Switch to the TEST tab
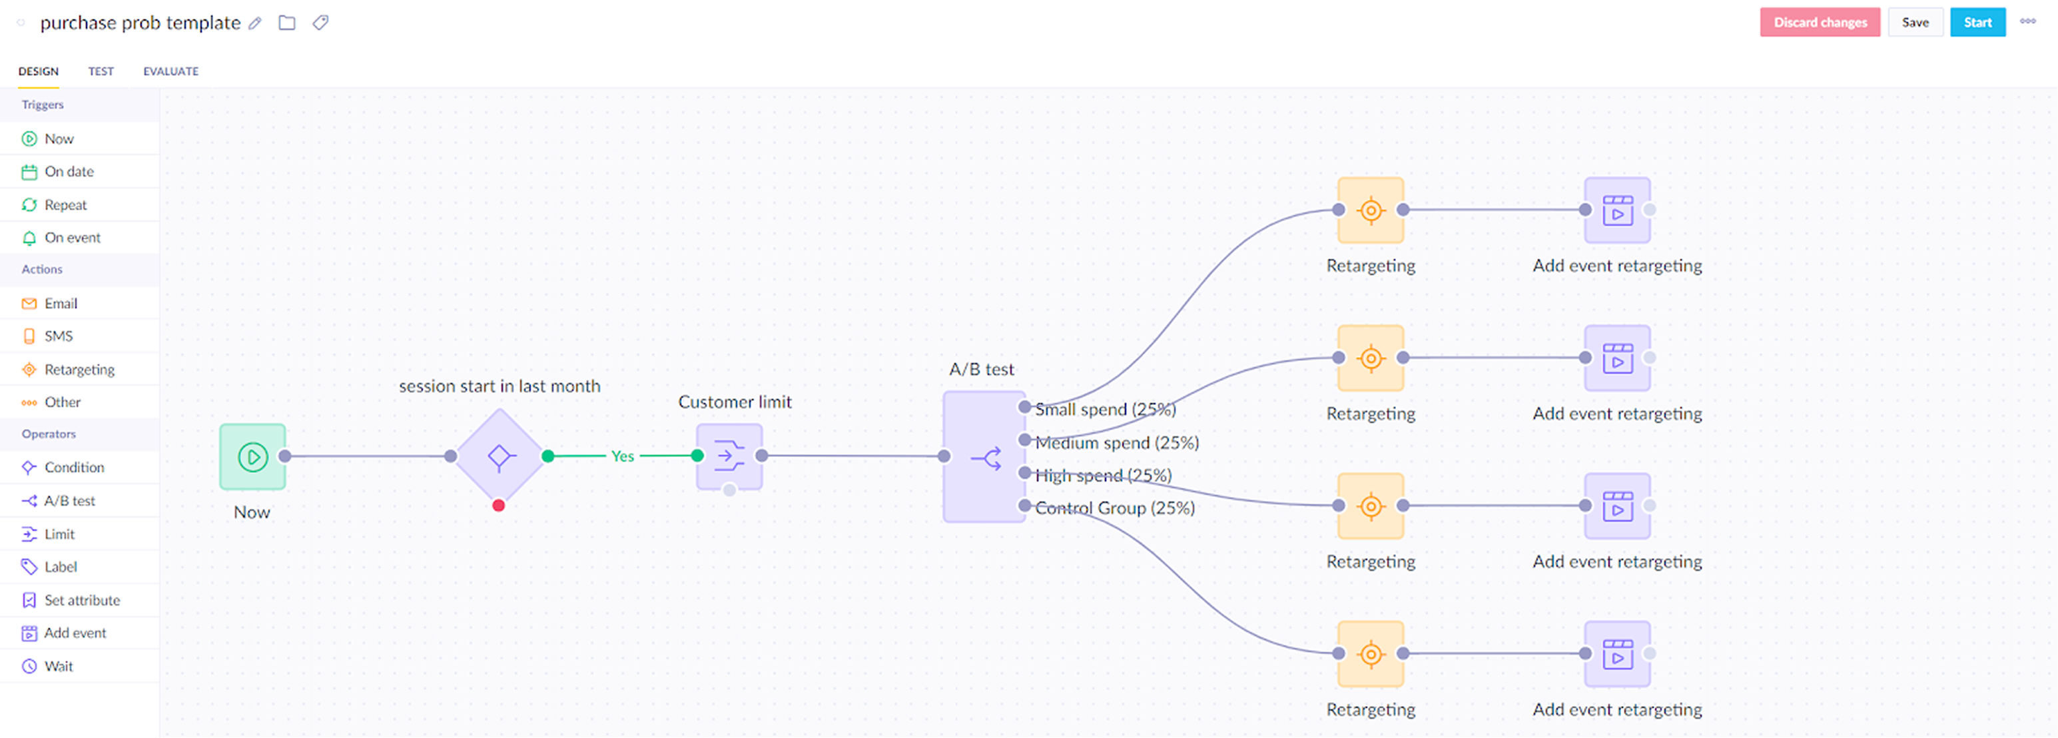Screen dimensions: 2058x738 (101, 71)
